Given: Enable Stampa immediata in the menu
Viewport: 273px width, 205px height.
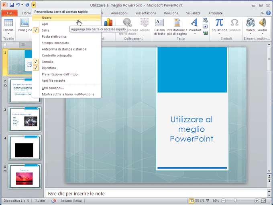Looking at the screenshot, I should pyautogui.click(x=66, y=43).
